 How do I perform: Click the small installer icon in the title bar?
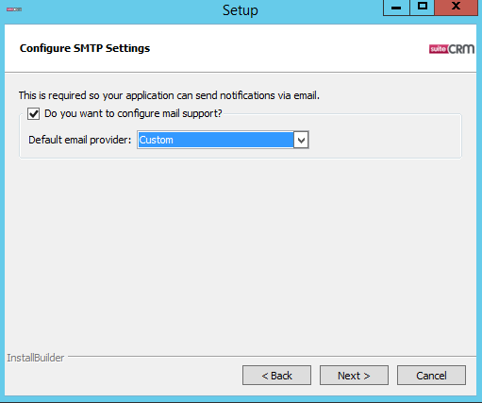(14, 9)
